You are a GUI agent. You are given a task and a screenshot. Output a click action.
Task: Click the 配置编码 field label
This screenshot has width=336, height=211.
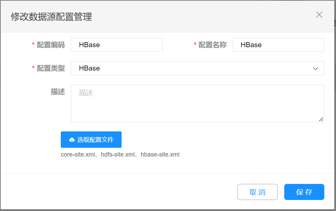pos(50,45)
